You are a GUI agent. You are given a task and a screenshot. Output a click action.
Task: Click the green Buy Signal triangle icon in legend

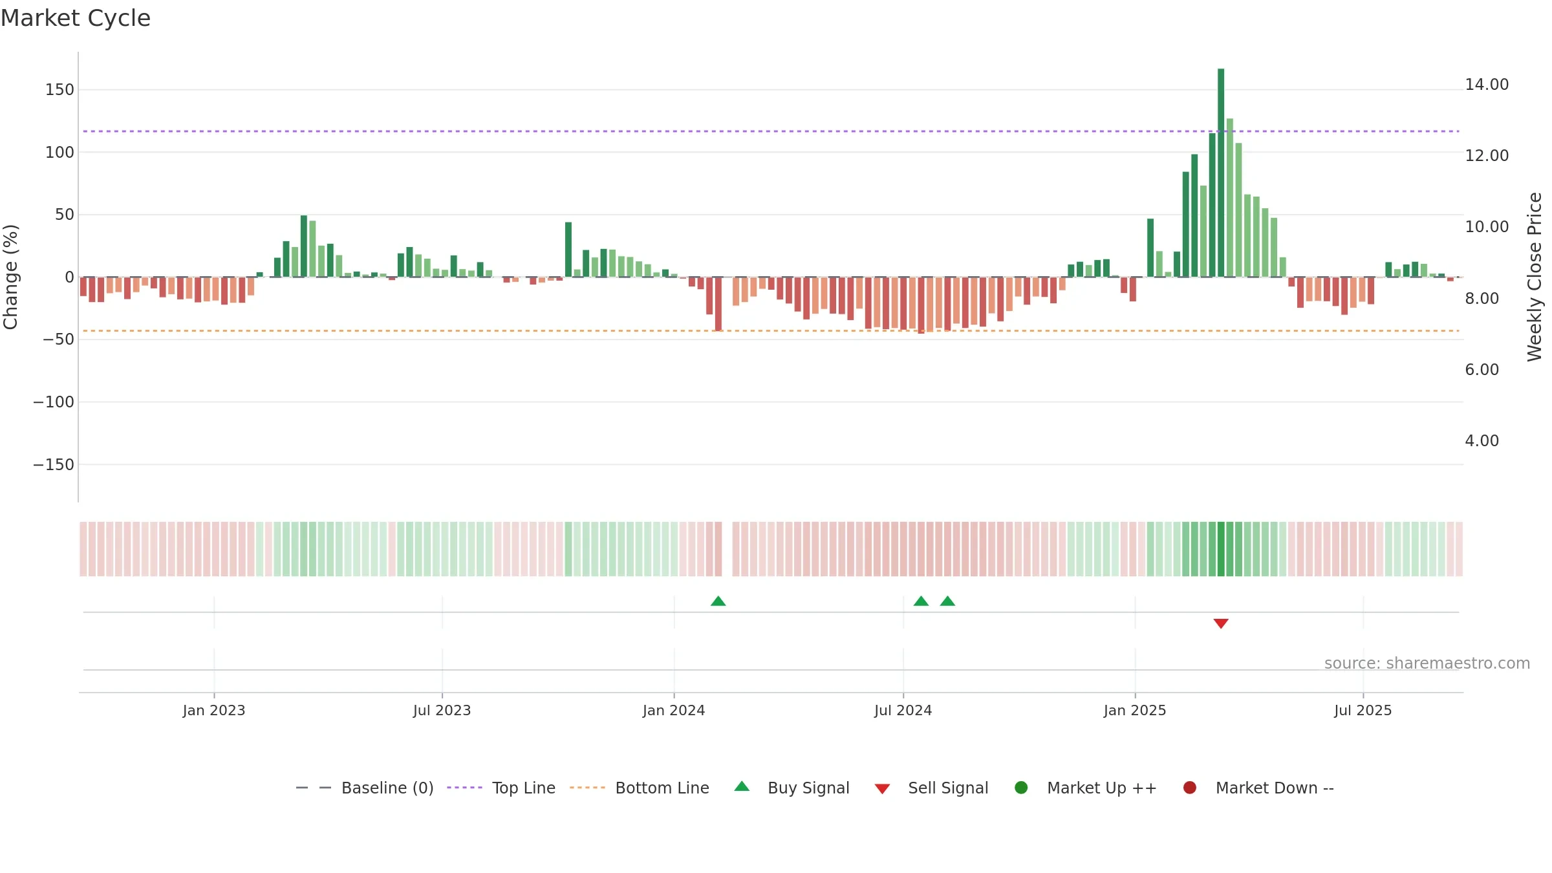click(x=742, y=786)
